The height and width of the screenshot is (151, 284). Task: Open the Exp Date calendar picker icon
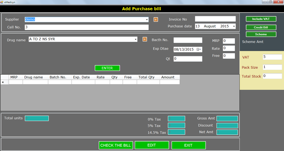199,49
